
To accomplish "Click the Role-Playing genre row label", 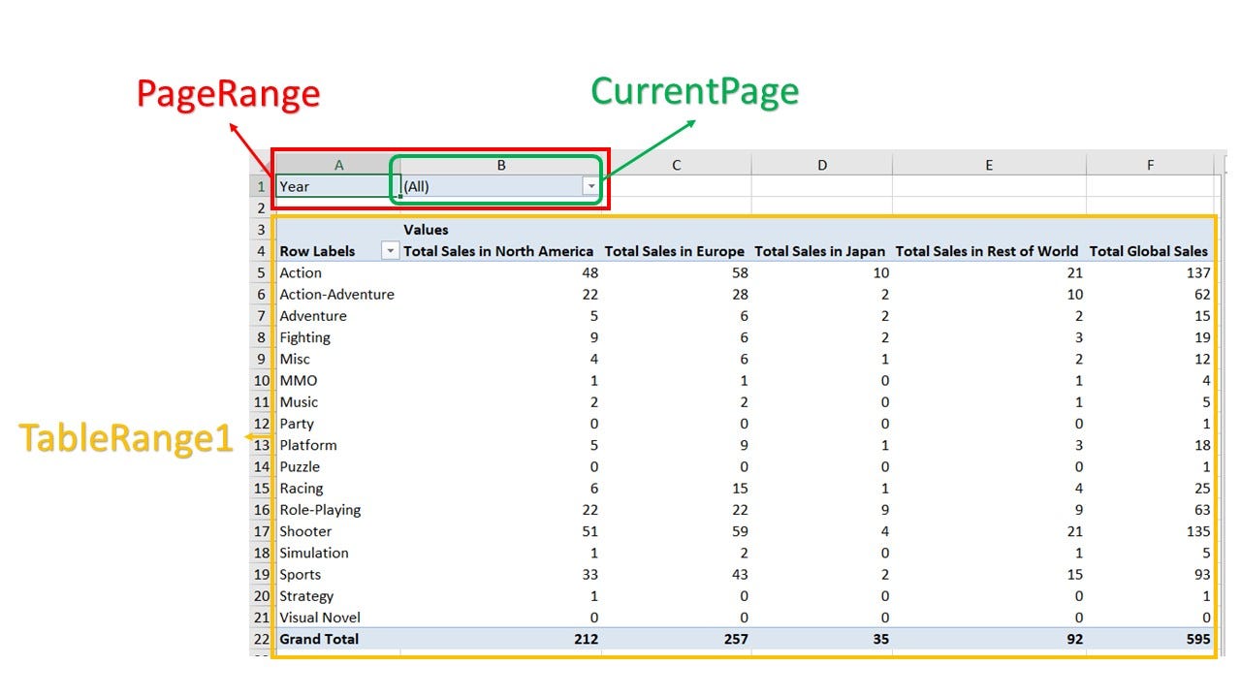I will tap(320, 509).
